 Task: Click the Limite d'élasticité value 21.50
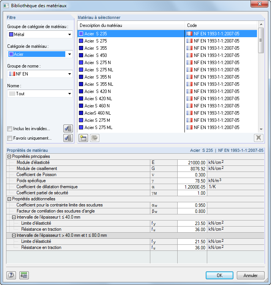click(x=192, y=242)
